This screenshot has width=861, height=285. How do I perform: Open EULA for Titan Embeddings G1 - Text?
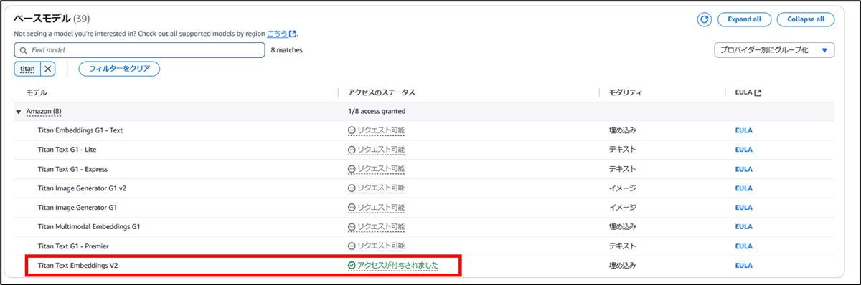click(x=743, y=130)
